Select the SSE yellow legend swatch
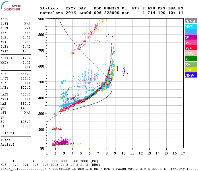This screenshot has width=199, height=171. [x=191, y=70]
